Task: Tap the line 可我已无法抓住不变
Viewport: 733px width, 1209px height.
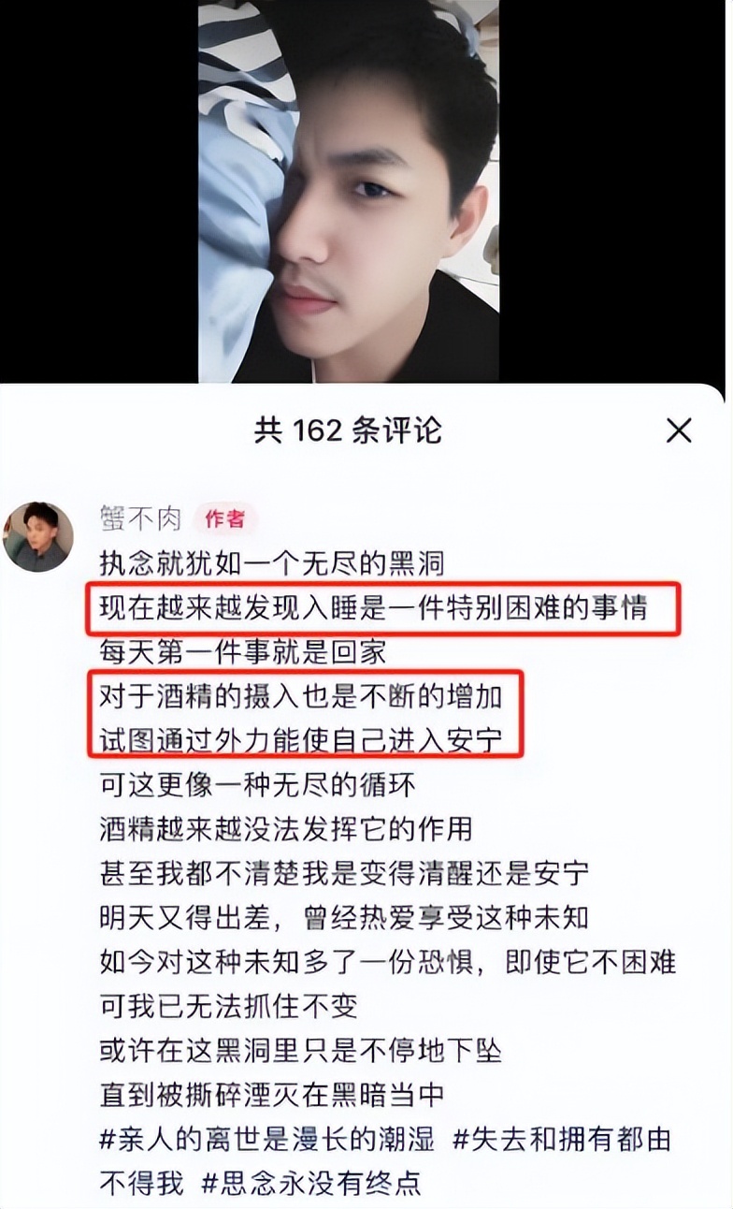Action: pyautogui.click(x=228, y=1006)
